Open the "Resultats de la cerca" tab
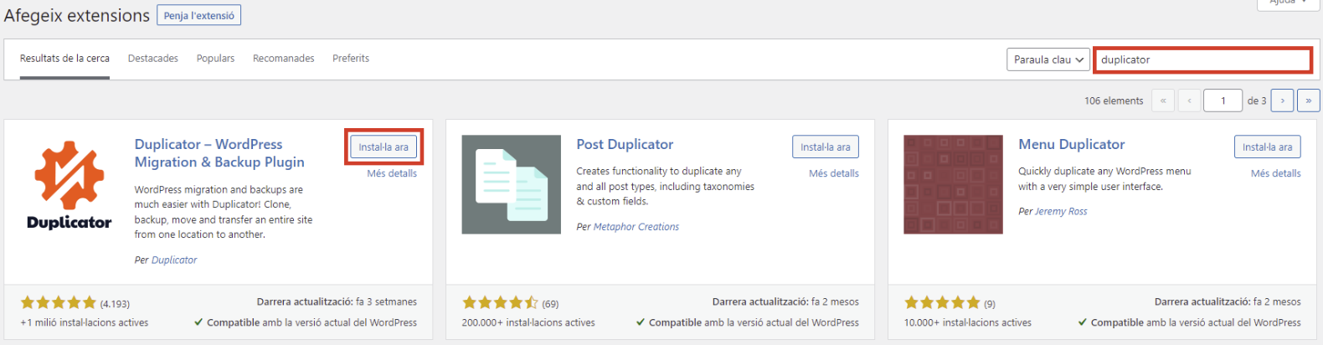The height and width of the screenshot is (345, 1323). (x=64, y=59)
